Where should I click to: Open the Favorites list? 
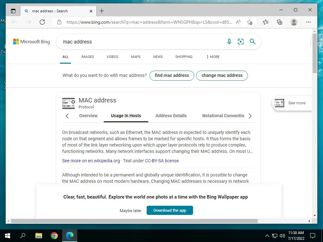click(x=266, y=22)
